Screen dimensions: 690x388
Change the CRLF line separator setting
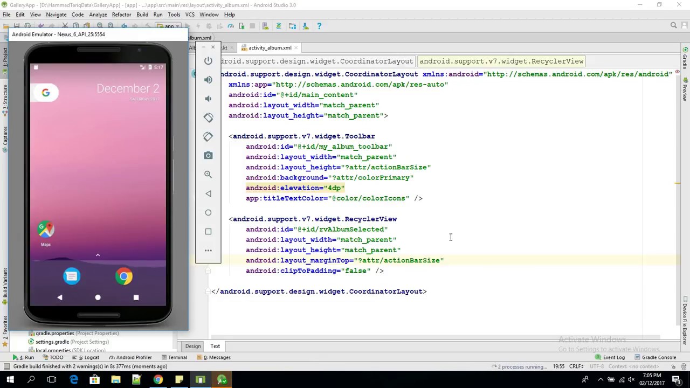[x=576, y=366]
